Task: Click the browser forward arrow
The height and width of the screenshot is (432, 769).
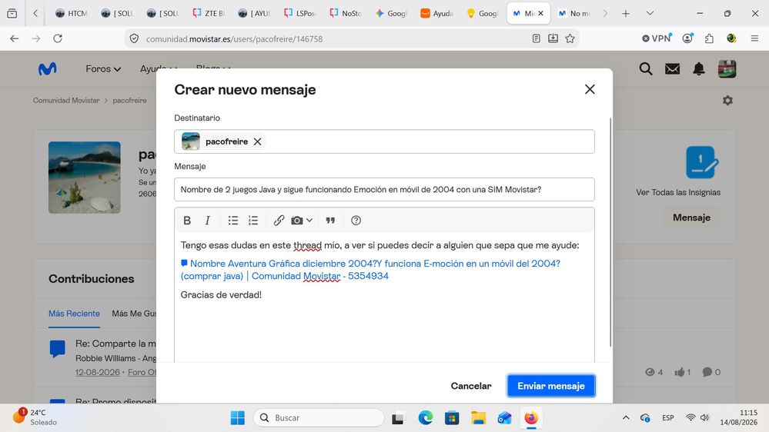Action: click(36, 38)
